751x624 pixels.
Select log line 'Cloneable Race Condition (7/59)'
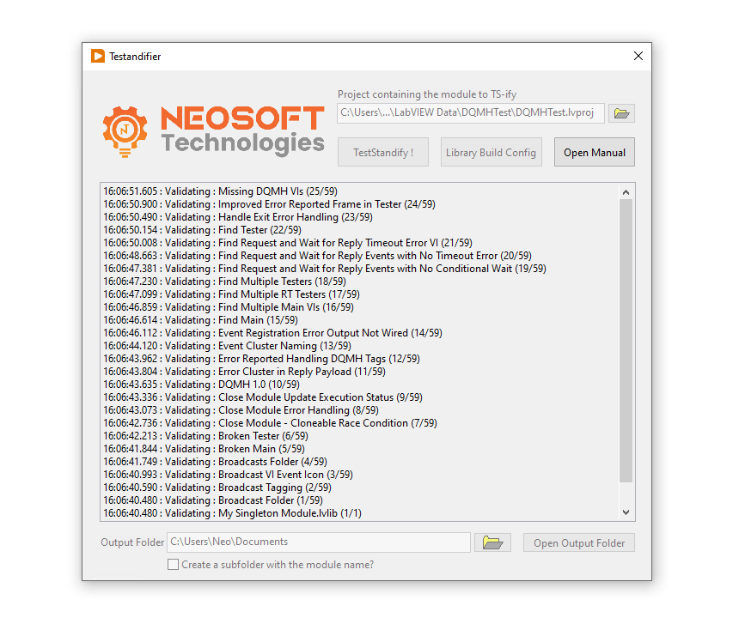coord(270,423)
